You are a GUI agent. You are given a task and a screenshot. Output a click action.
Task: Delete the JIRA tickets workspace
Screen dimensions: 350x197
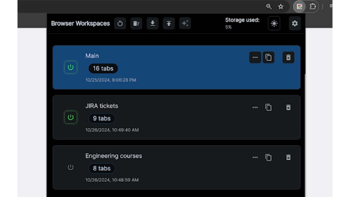click(x=288, y=107)
